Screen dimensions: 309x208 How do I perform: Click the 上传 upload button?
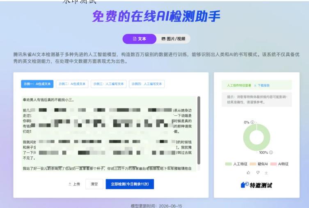pyautogui.click(x=74, y=184)
